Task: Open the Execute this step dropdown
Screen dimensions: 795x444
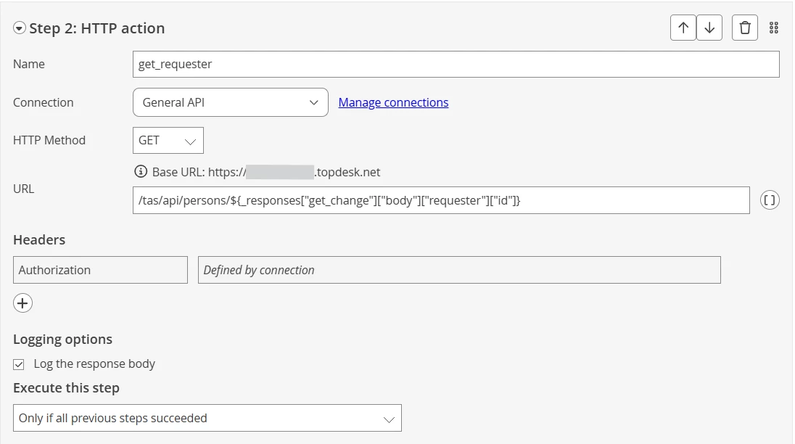Action: coord(207,418)
